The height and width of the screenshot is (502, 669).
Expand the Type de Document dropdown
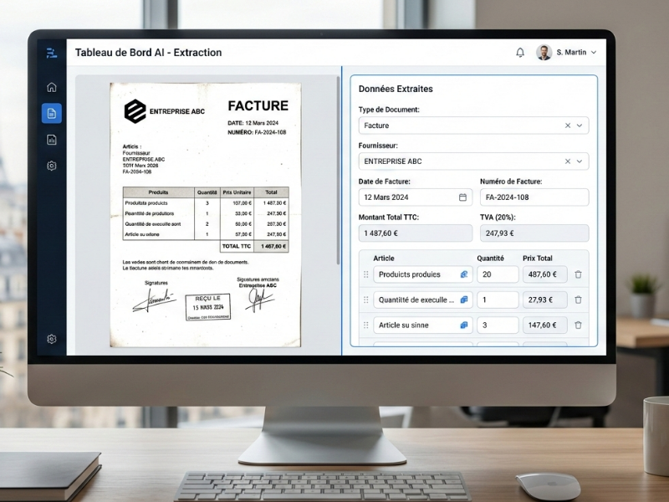[x=580, y=125]
